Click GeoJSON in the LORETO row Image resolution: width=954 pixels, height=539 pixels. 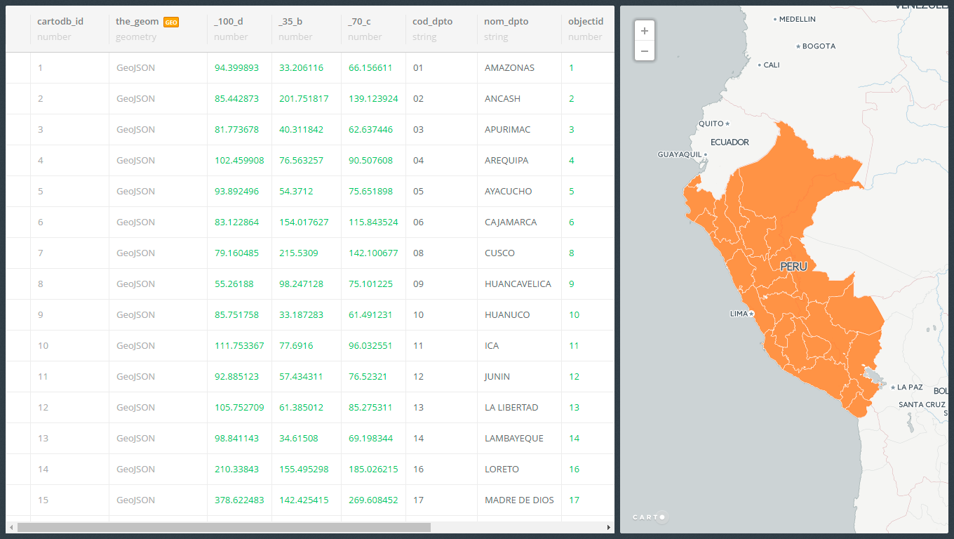135,470
